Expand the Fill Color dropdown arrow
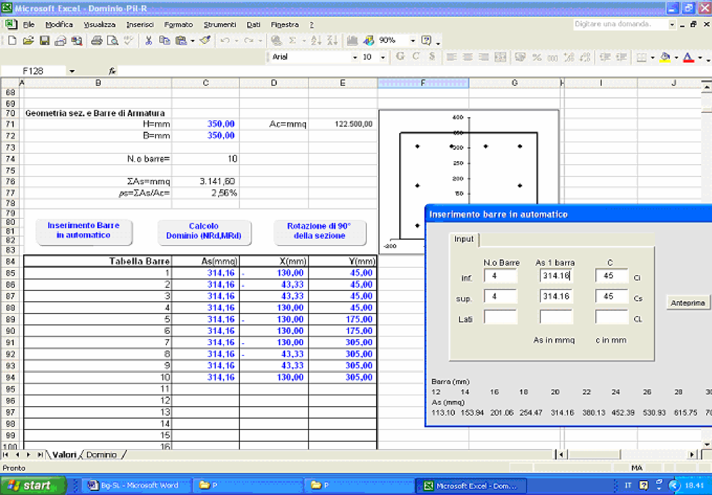712x495 pixels. coord(676,58)
